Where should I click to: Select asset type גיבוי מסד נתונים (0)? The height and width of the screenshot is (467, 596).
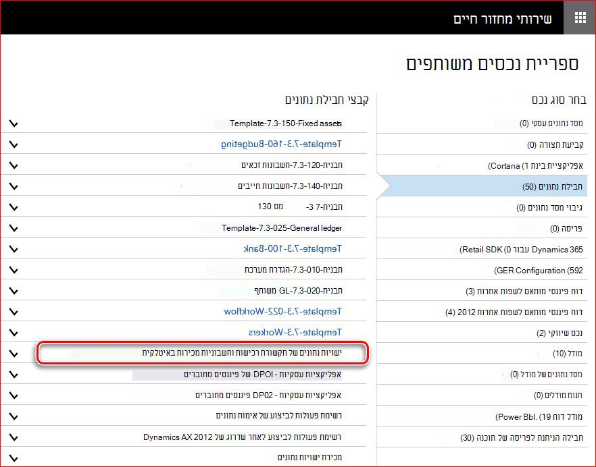(x=549, y=208)
